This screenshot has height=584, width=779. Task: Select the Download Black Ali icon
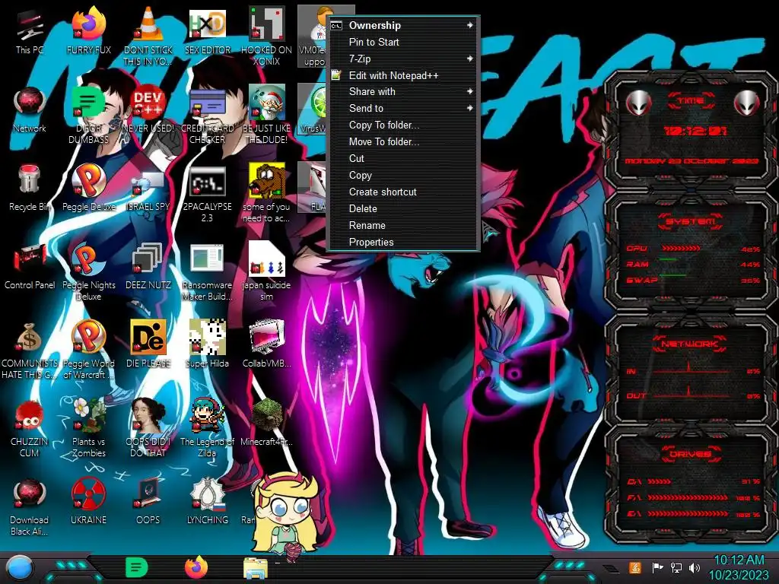coord(30,507)
